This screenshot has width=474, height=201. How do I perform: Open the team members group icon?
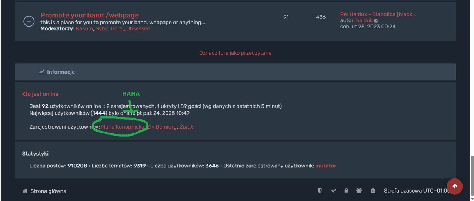pos(359,191)
